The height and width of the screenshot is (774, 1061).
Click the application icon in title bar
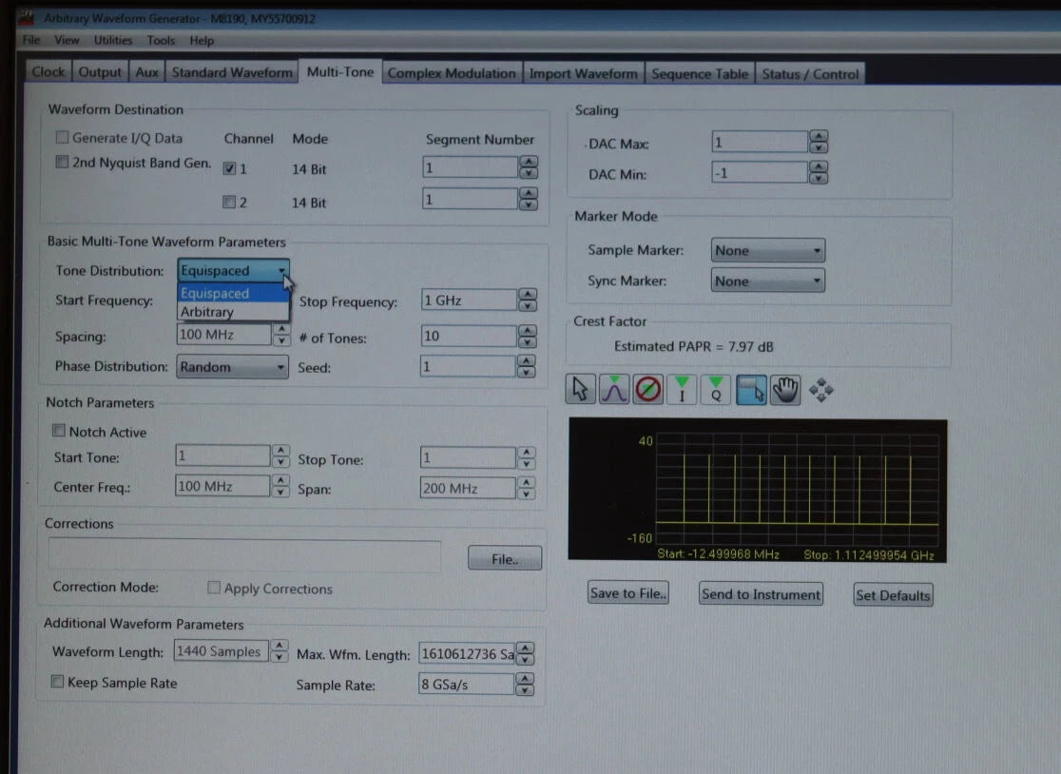(x=27, y=17)
